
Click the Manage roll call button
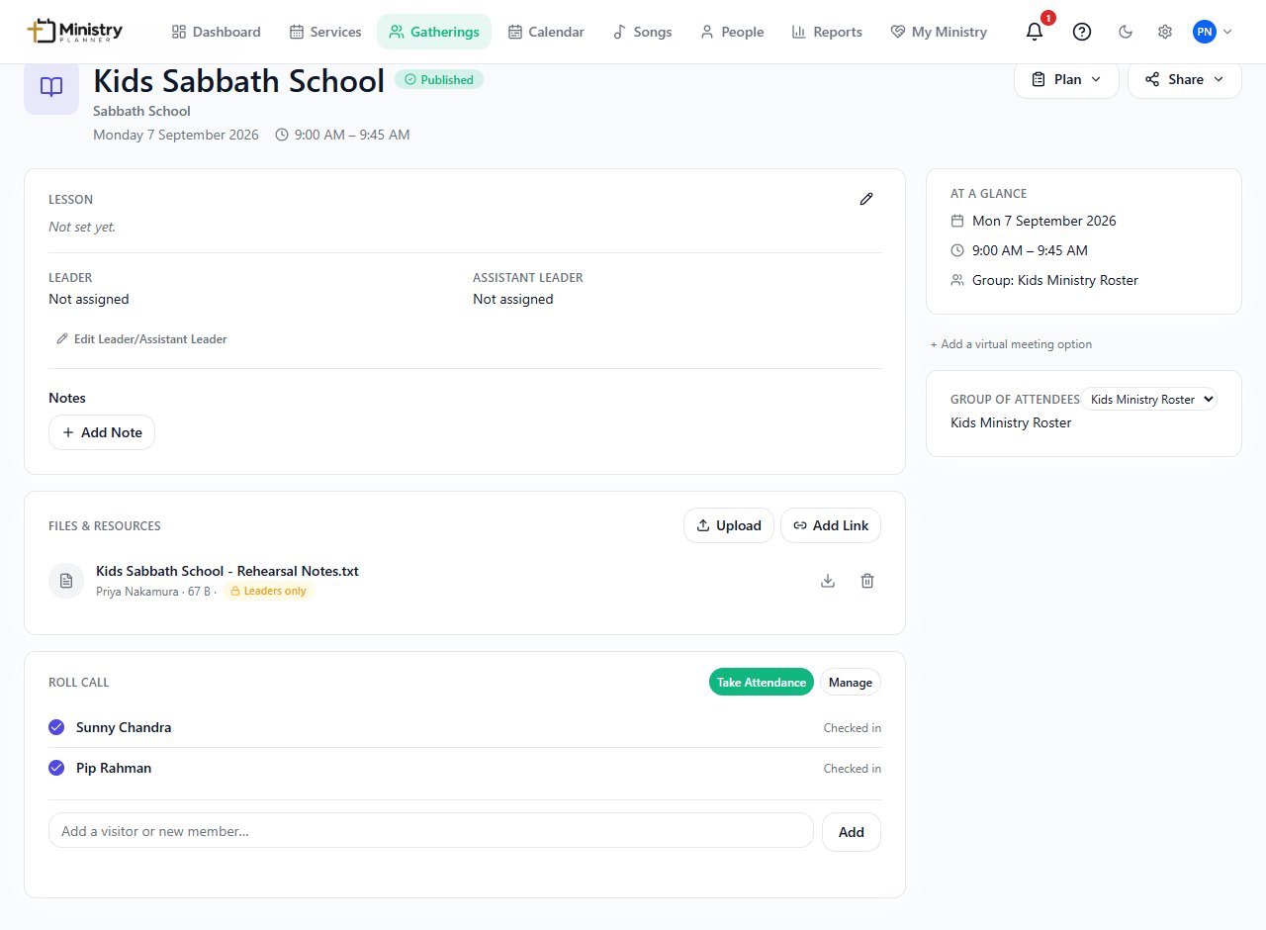pyautogui.click(x=851, y=682)
